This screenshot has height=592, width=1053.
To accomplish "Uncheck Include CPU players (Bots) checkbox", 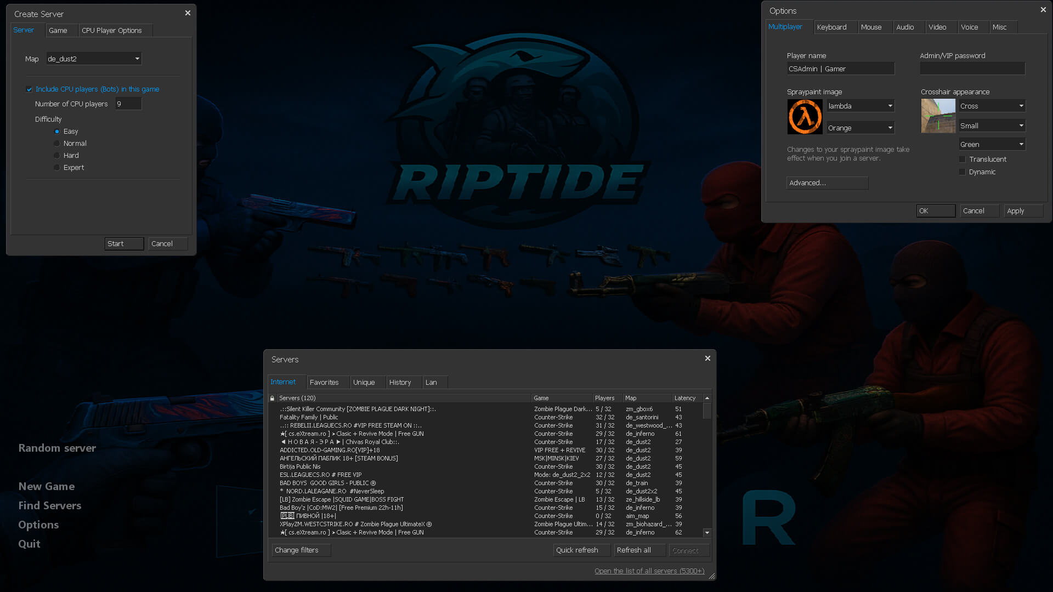I will click(30, 89).
